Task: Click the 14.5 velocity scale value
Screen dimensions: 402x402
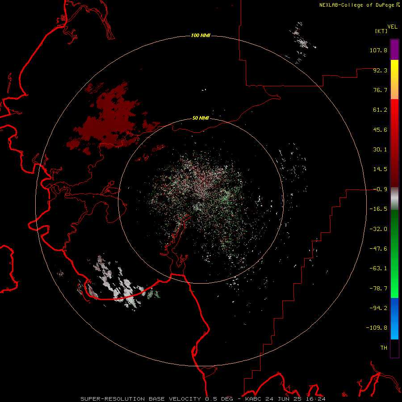Action: [380, 169]
